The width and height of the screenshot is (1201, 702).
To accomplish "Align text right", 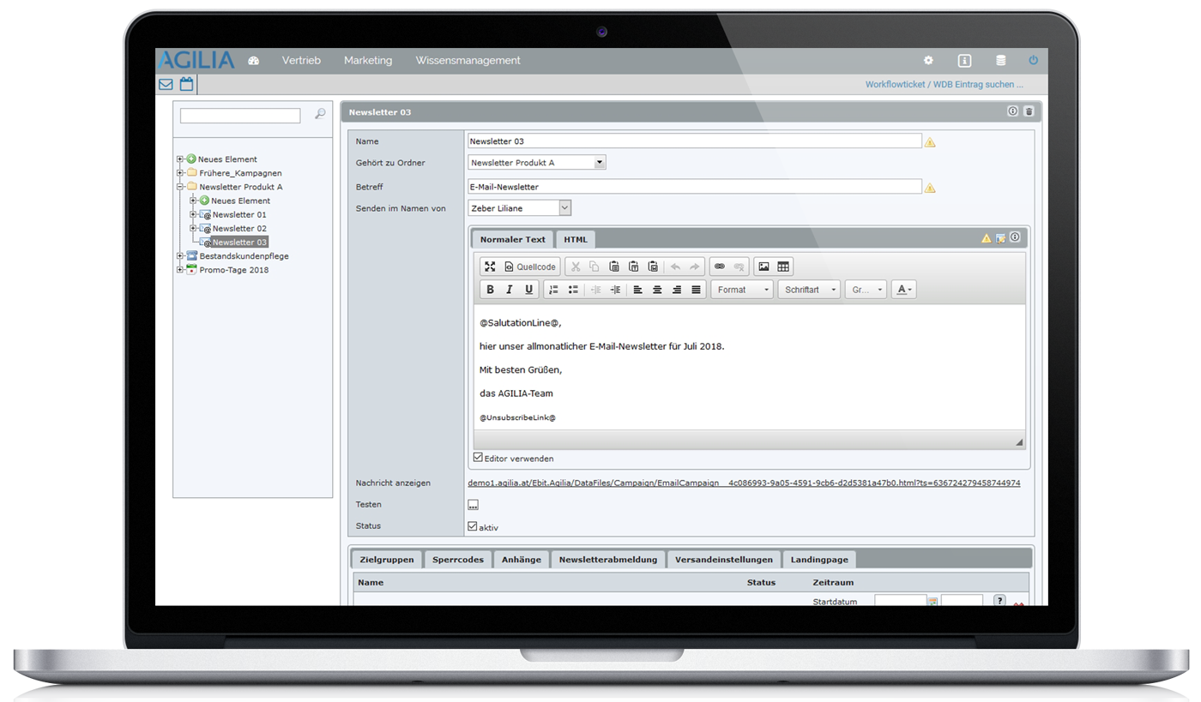I will tap(677, 290).
